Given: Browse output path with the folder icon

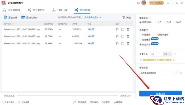Looking at the screenshot, I should (x=180, y=73).
